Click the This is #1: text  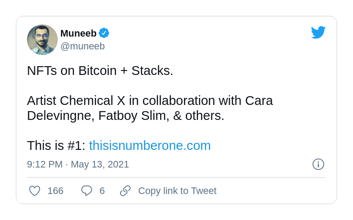tap(56, 145)
